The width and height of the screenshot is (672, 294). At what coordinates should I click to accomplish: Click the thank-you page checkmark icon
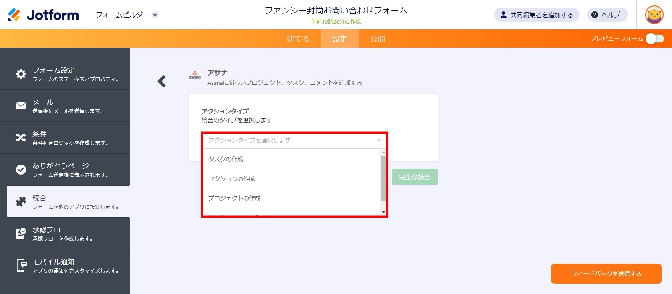(21, 170)
